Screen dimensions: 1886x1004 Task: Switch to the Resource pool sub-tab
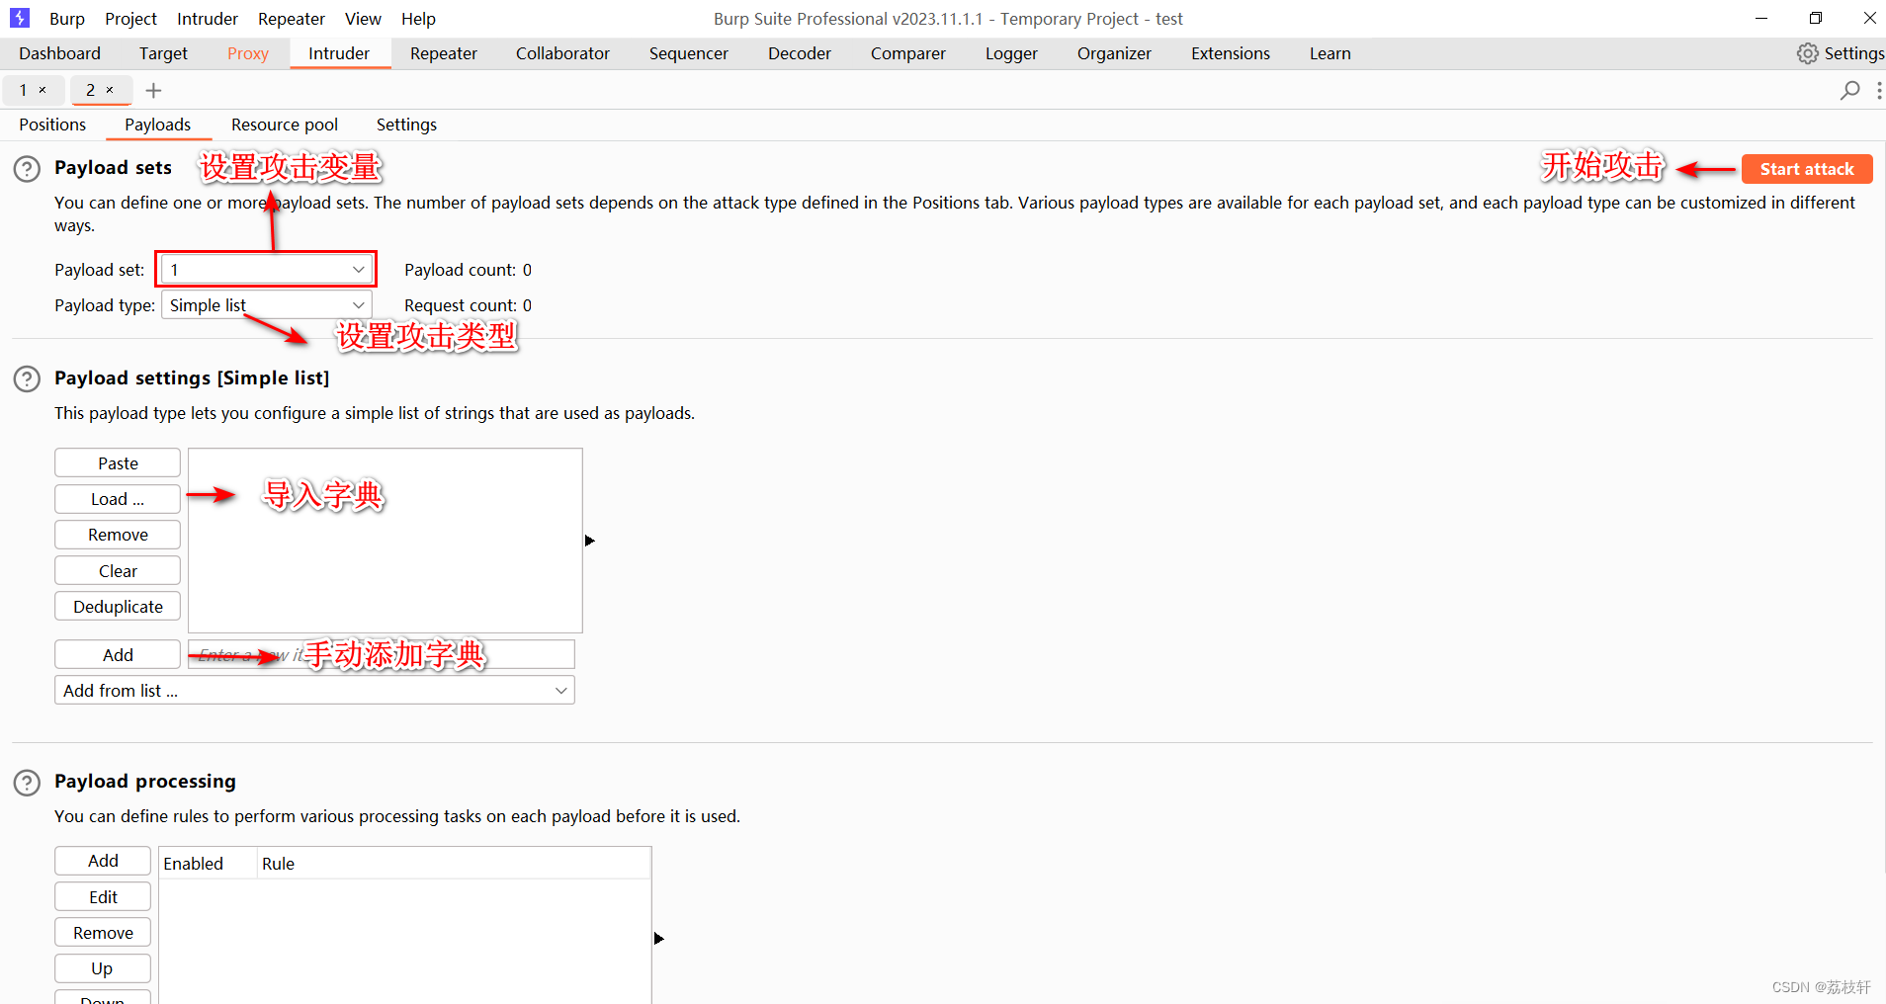(x=285, y=125)
